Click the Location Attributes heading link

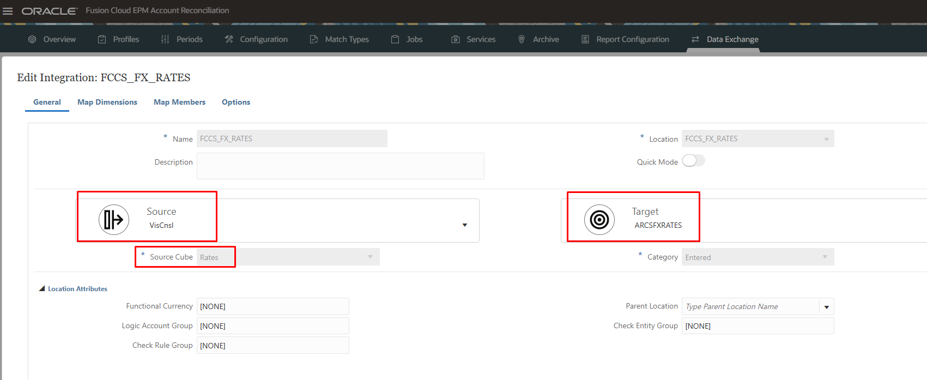(77, 289)
